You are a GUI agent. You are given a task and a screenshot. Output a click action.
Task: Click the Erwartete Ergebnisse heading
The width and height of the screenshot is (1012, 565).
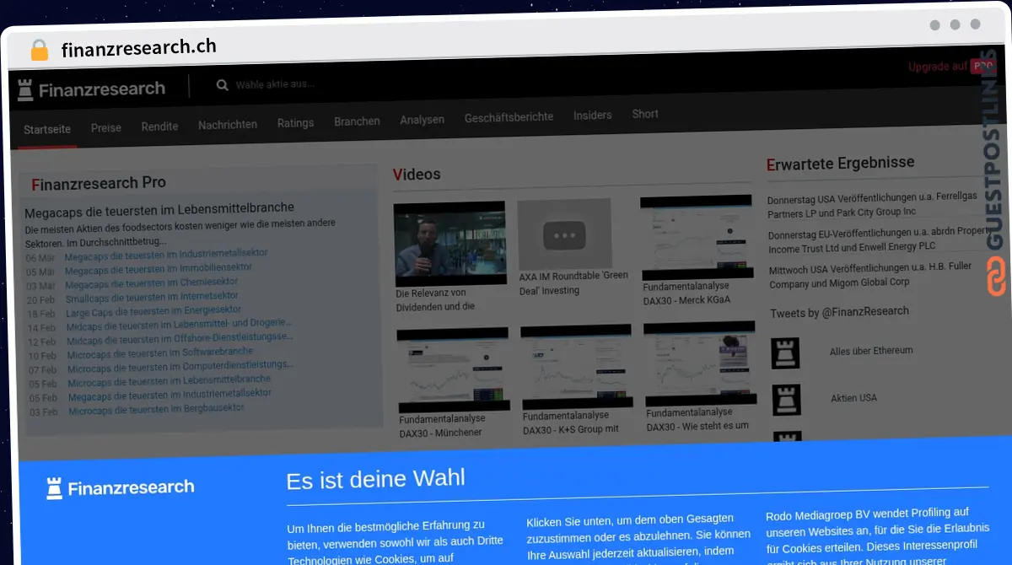coord(840,164)
